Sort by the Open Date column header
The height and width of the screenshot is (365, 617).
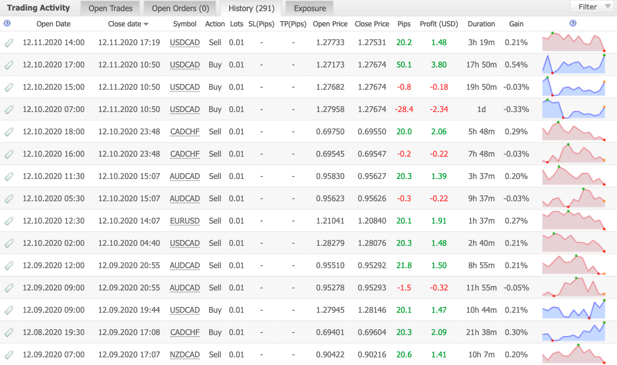(53, 24)
